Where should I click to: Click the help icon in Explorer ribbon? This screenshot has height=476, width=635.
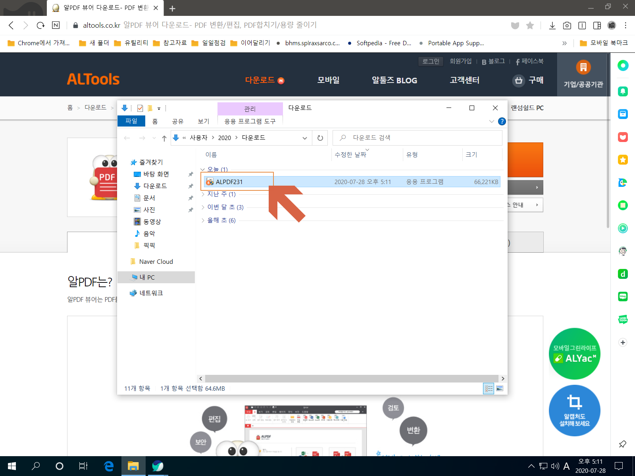point(502,121)
